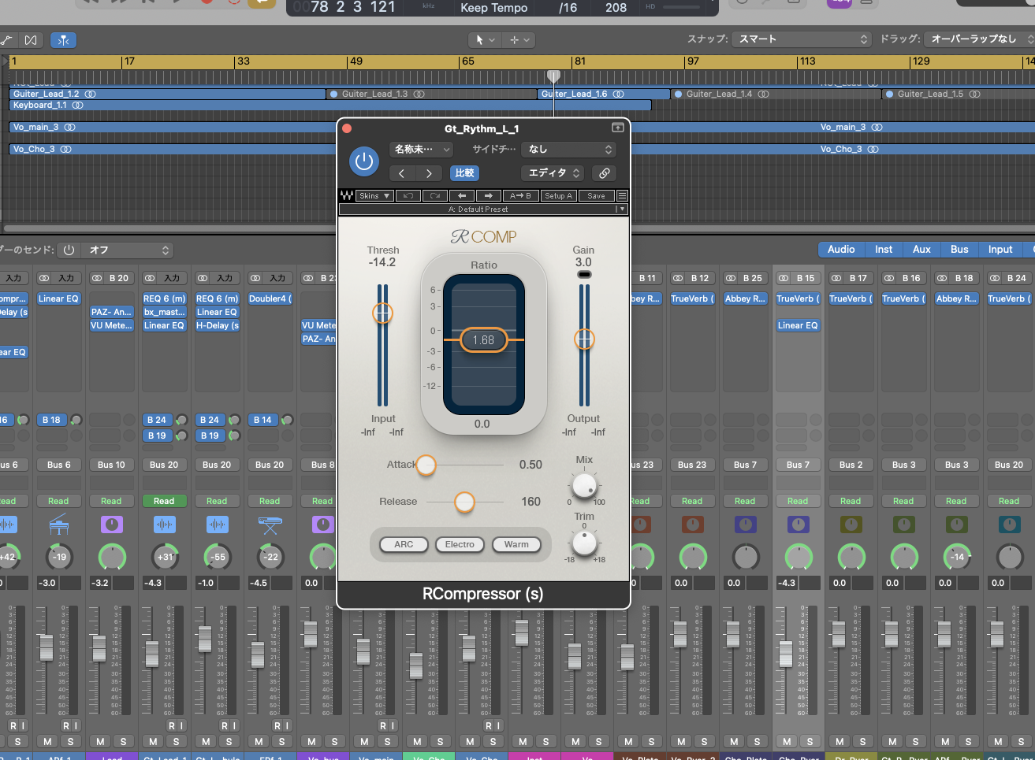1035x760 pixels.
Task: Toggle the ARC release mode button
Action: click(x=404, y=544)
